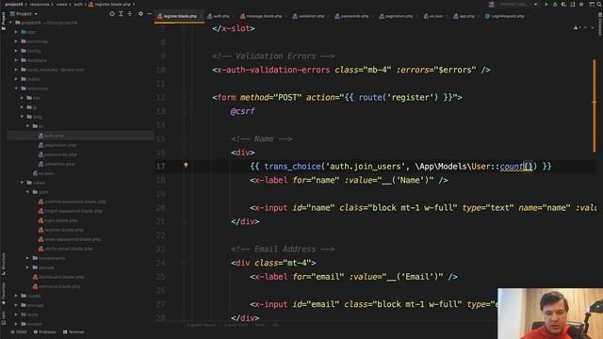The width and height of the screenshot is (603, 339).
Task: Select the forgot-password.blade.php file
Action: coord(71,211)
